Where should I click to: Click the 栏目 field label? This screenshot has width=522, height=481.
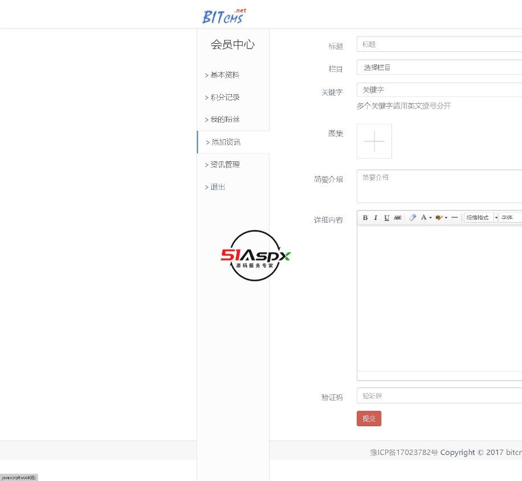[335, 69]
